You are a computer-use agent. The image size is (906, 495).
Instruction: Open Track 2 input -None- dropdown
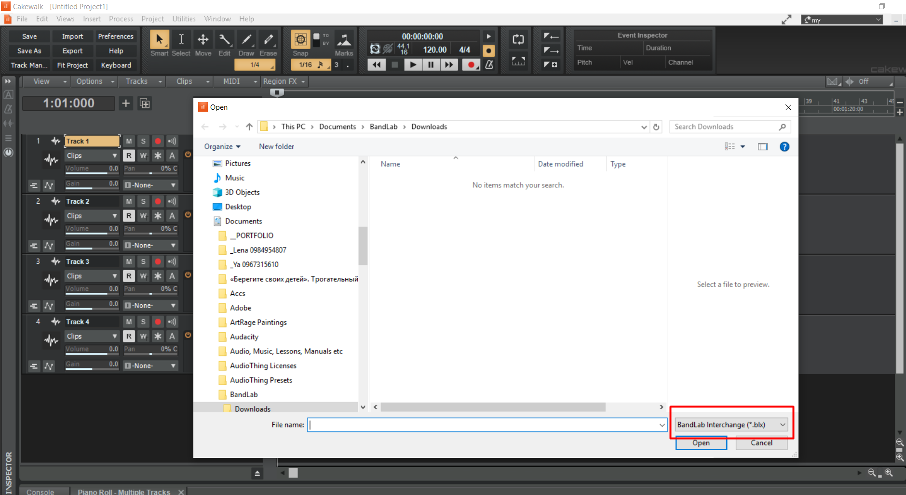(x=150, y=245)
